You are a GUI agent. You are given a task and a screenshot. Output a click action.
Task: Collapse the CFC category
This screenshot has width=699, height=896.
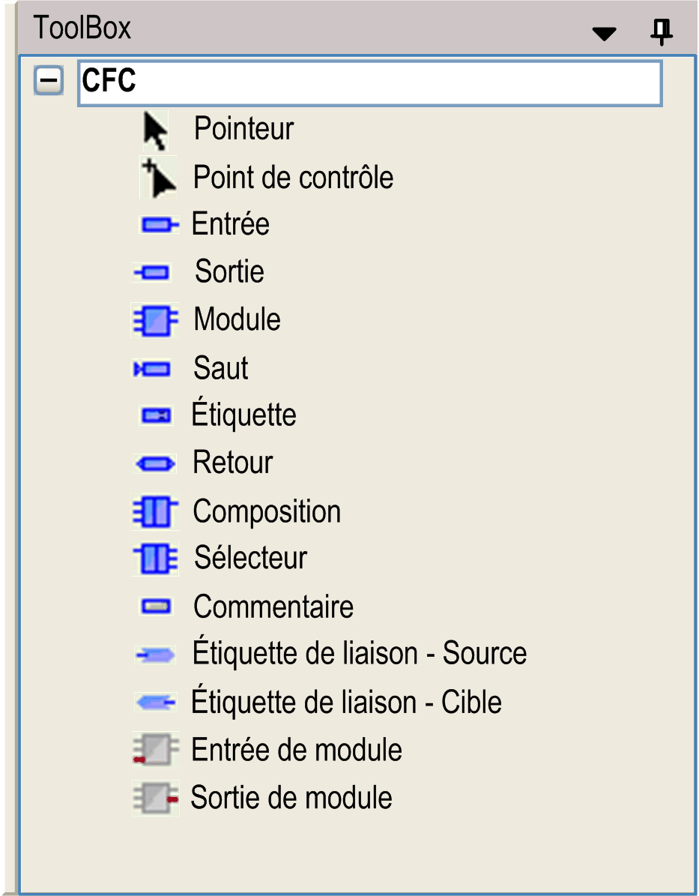(49, 80)
